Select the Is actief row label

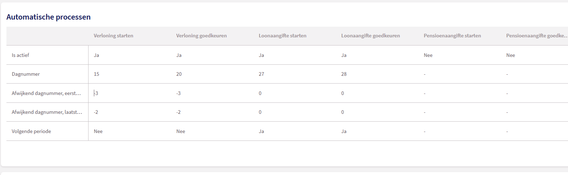(x=20, y=55)
